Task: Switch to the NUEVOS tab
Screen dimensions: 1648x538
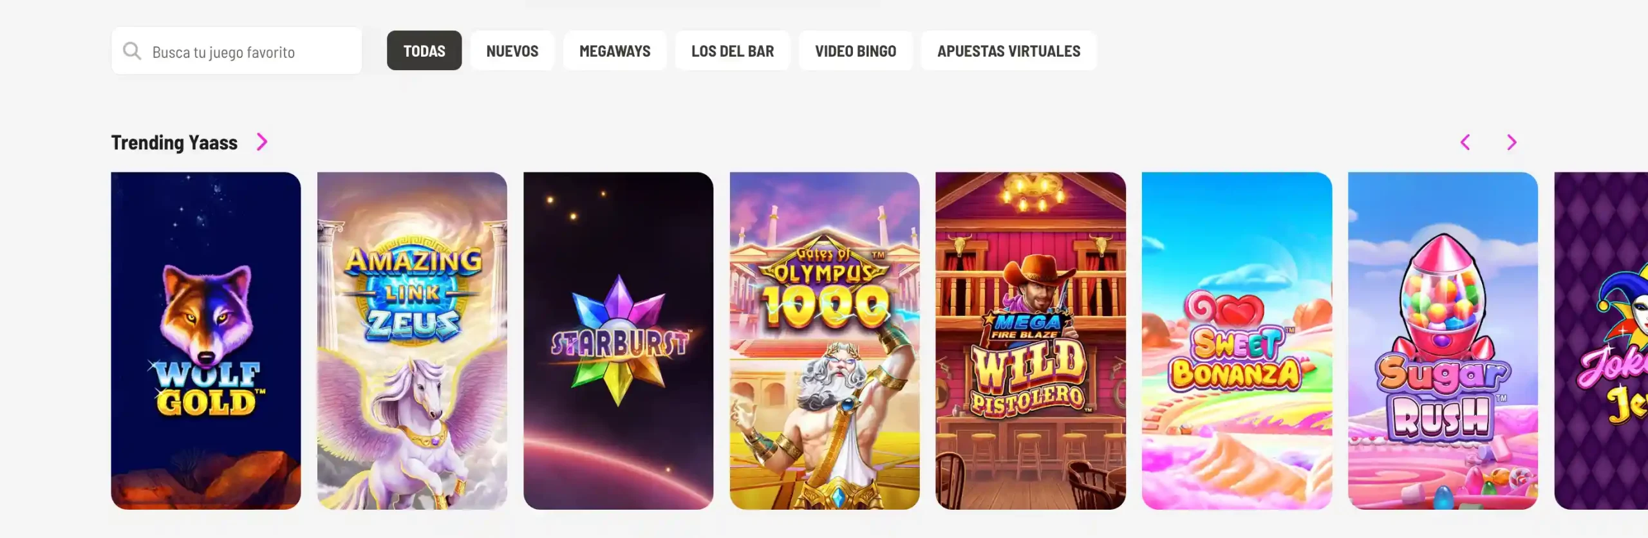Action: [512, 50]
